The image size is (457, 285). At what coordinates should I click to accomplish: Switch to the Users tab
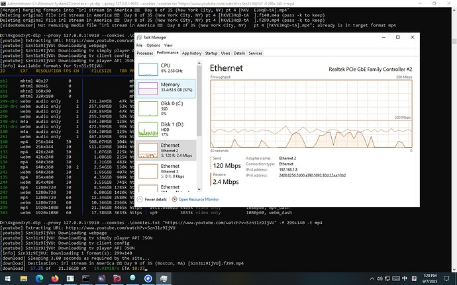[x=225, y=54]
